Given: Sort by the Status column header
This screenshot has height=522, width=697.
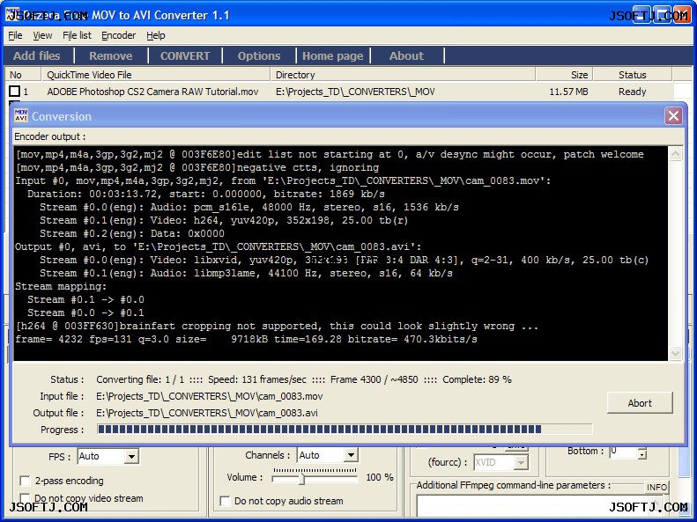Looking at the screenshot, I should (633, 75).
